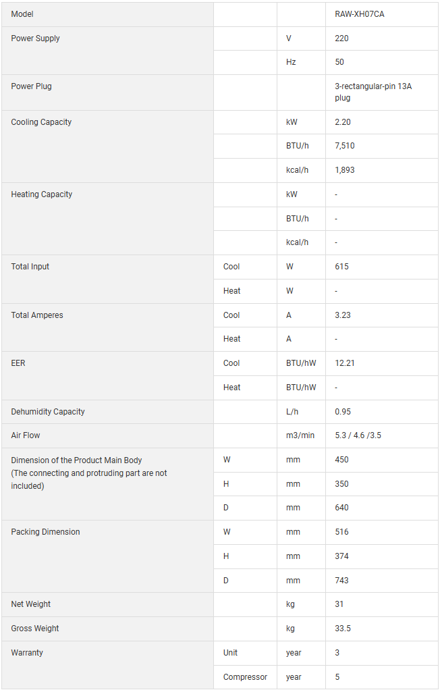Click the 615 watt cooling input value

[341, 267]
